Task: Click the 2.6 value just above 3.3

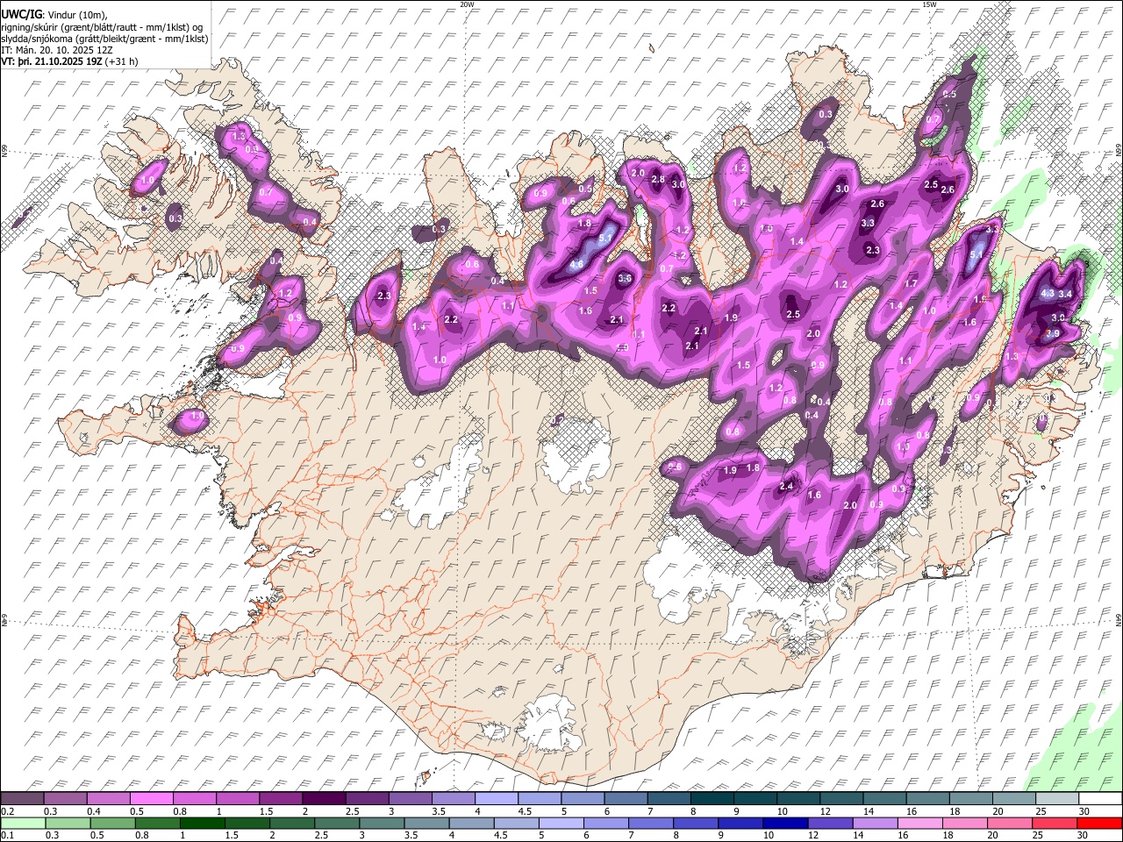Action: pyautogui.click(x=877, y=204)
